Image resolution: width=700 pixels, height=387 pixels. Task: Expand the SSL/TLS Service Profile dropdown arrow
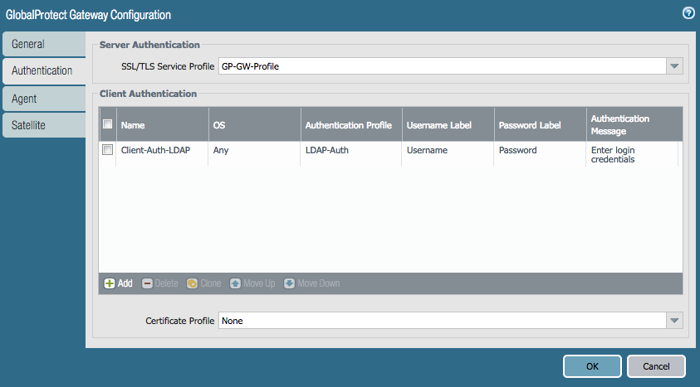click(x=674, y=66)
